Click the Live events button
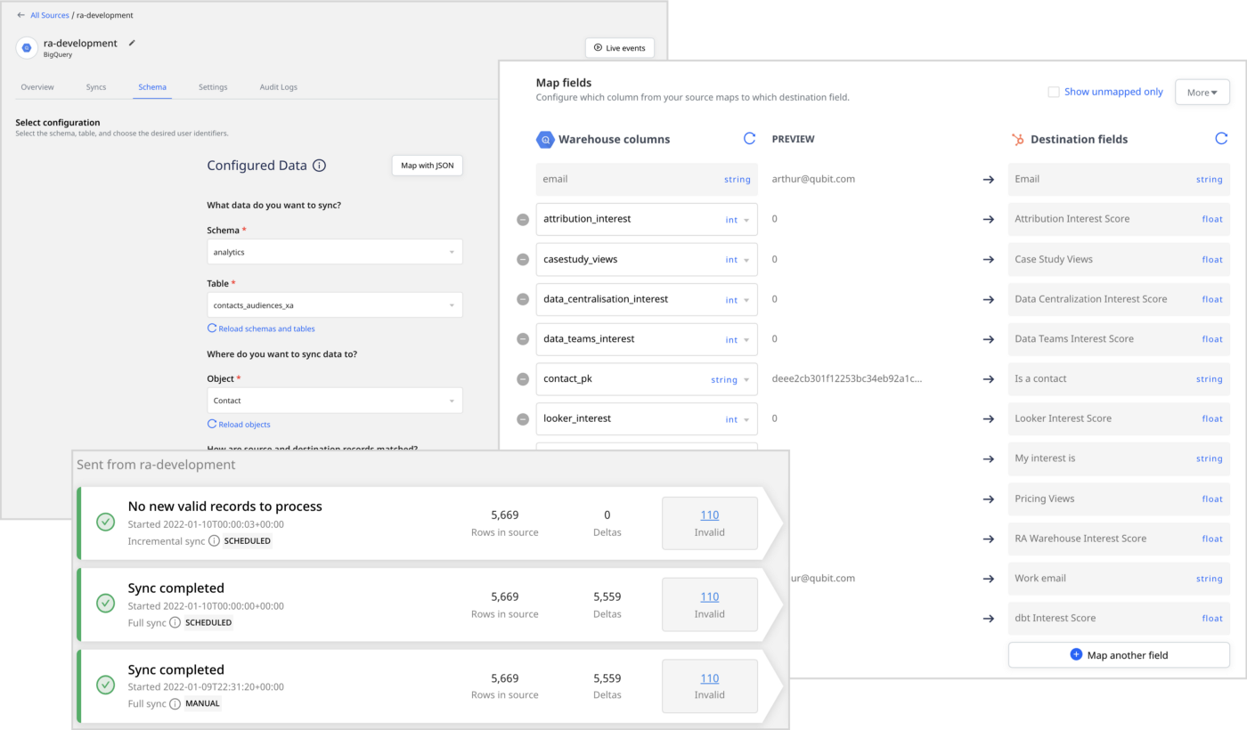Screen dimensions: 1247x730 point(619,48)
